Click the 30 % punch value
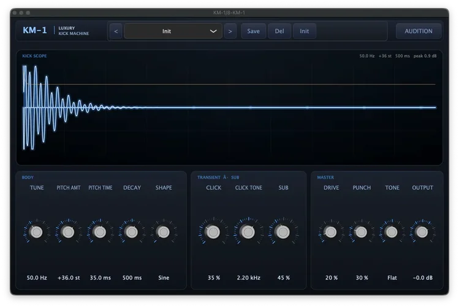 [x=362, y=278]
